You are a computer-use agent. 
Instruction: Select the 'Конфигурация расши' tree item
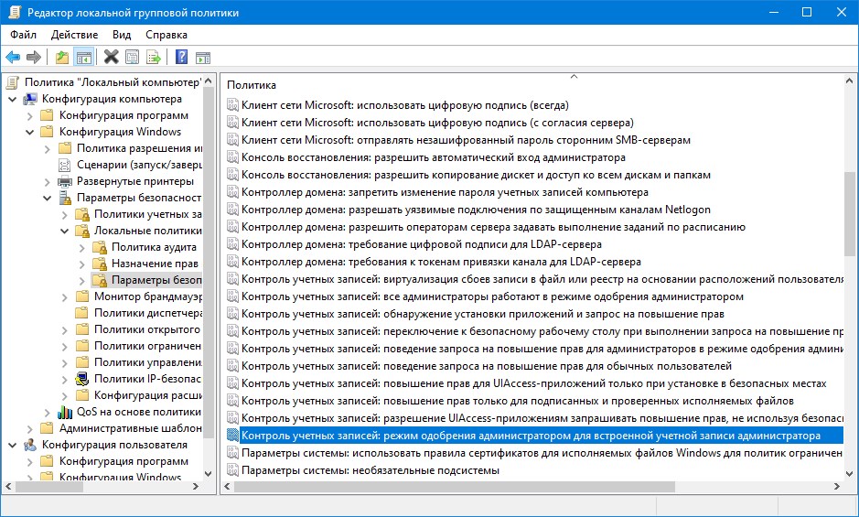148,395
